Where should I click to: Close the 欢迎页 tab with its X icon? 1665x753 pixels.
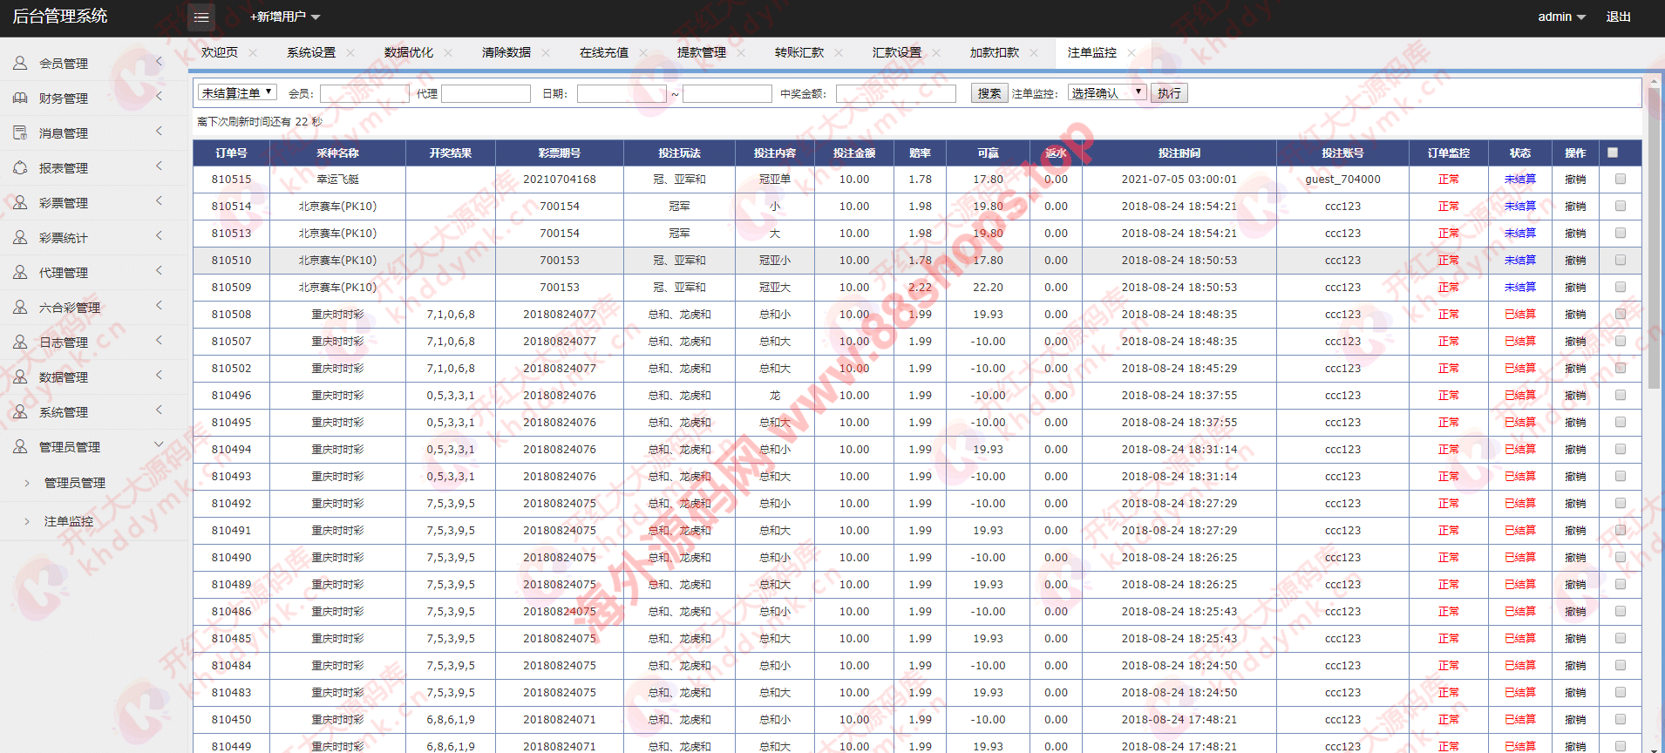[x=253, y=53]
